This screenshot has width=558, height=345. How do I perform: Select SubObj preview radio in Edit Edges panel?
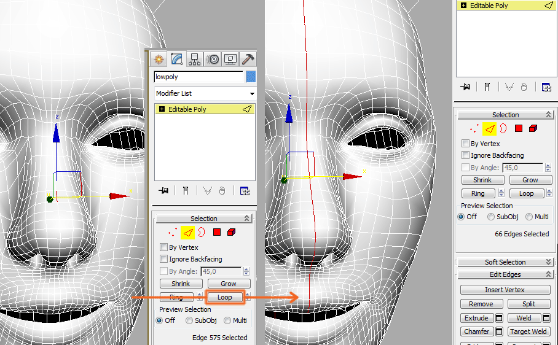tap(491, 217)
